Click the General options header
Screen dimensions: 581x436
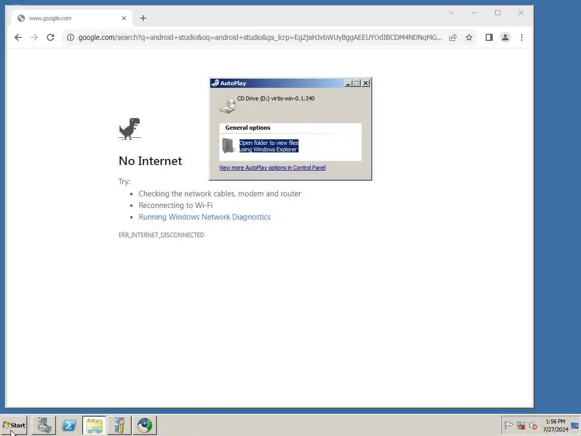(x=248, y=128)
